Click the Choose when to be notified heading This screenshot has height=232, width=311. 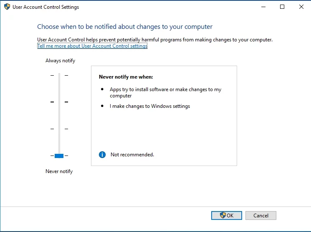[x=125, y=27]
